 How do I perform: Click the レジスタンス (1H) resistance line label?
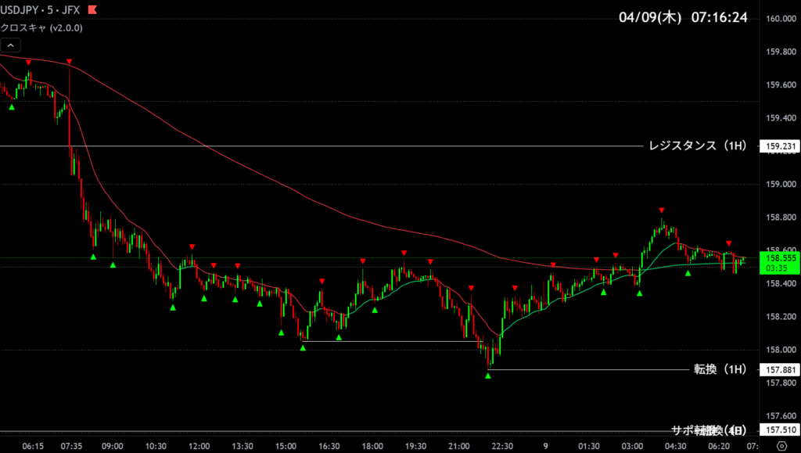coord(698,146)
